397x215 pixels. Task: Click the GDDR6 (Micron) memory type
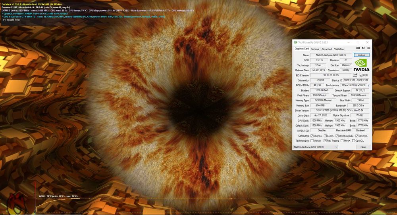(x=323, y=100)
